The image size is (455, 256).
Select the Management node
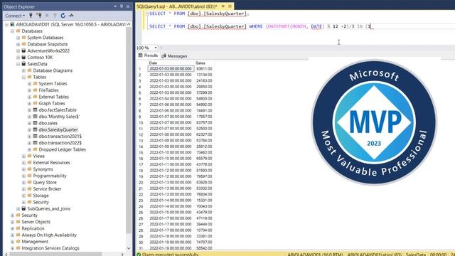pos(35,242)
